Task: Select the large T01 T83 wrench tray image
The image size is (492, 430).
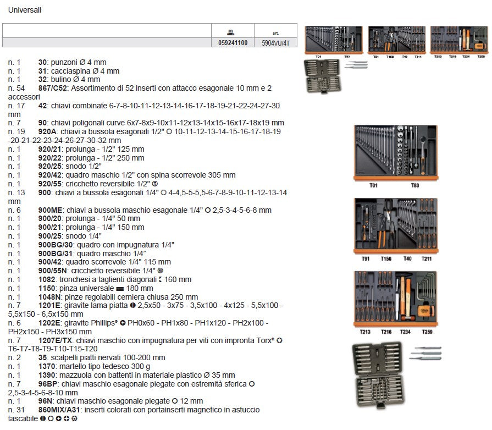Action: click(x=396, y=153)
